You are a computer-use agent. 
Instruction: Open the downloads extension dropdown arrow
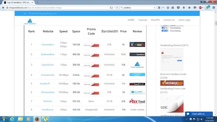[x=163, y=7]
